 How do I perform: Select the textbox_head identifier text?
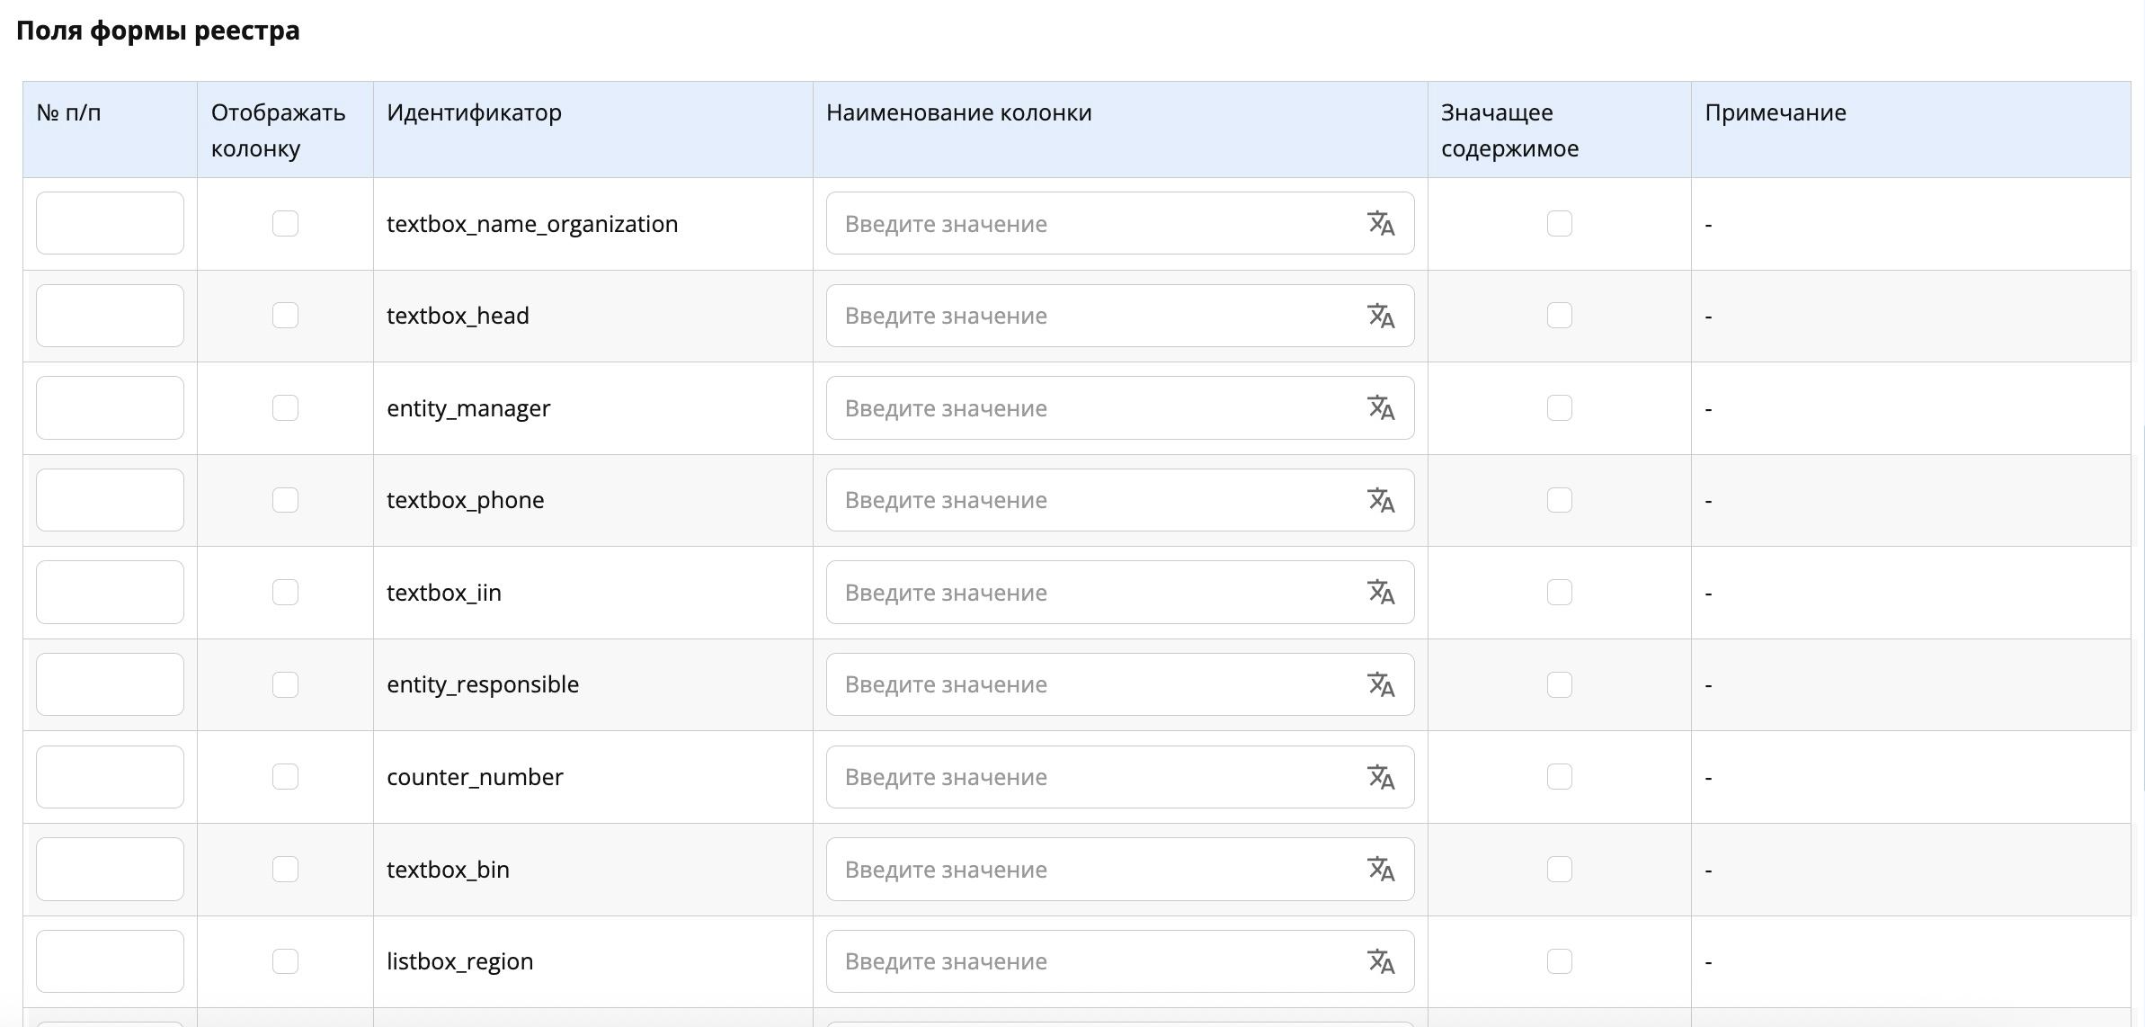[458, 316]
